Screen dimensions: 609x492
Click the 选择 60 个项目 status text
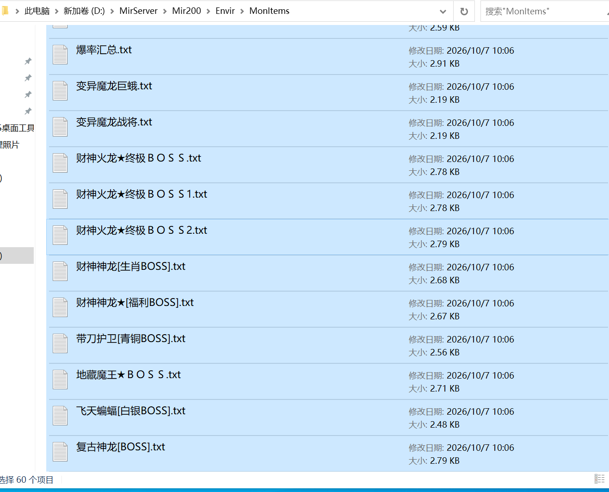[x=26, y=480]
